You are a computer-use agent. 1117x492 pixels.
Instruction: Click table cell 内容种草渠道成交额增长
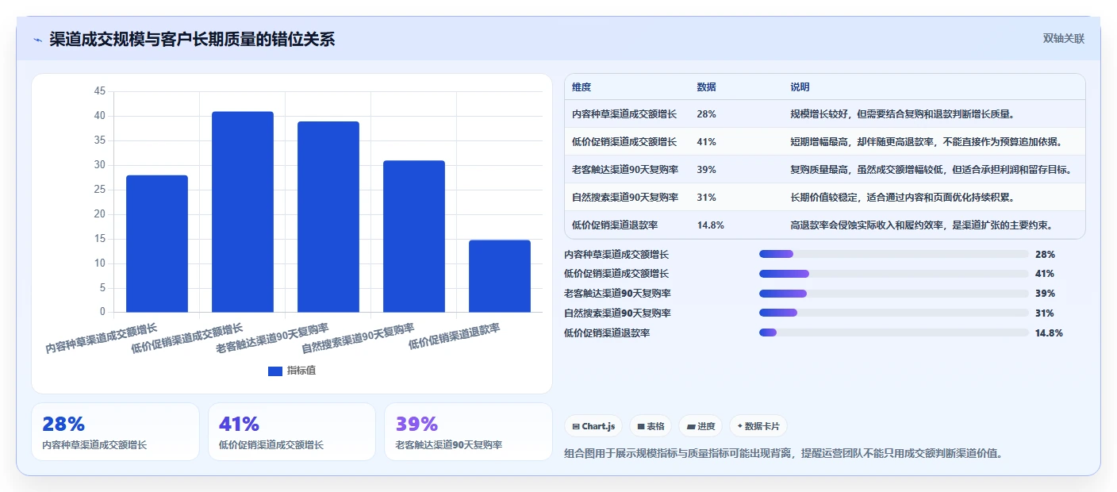624,114
